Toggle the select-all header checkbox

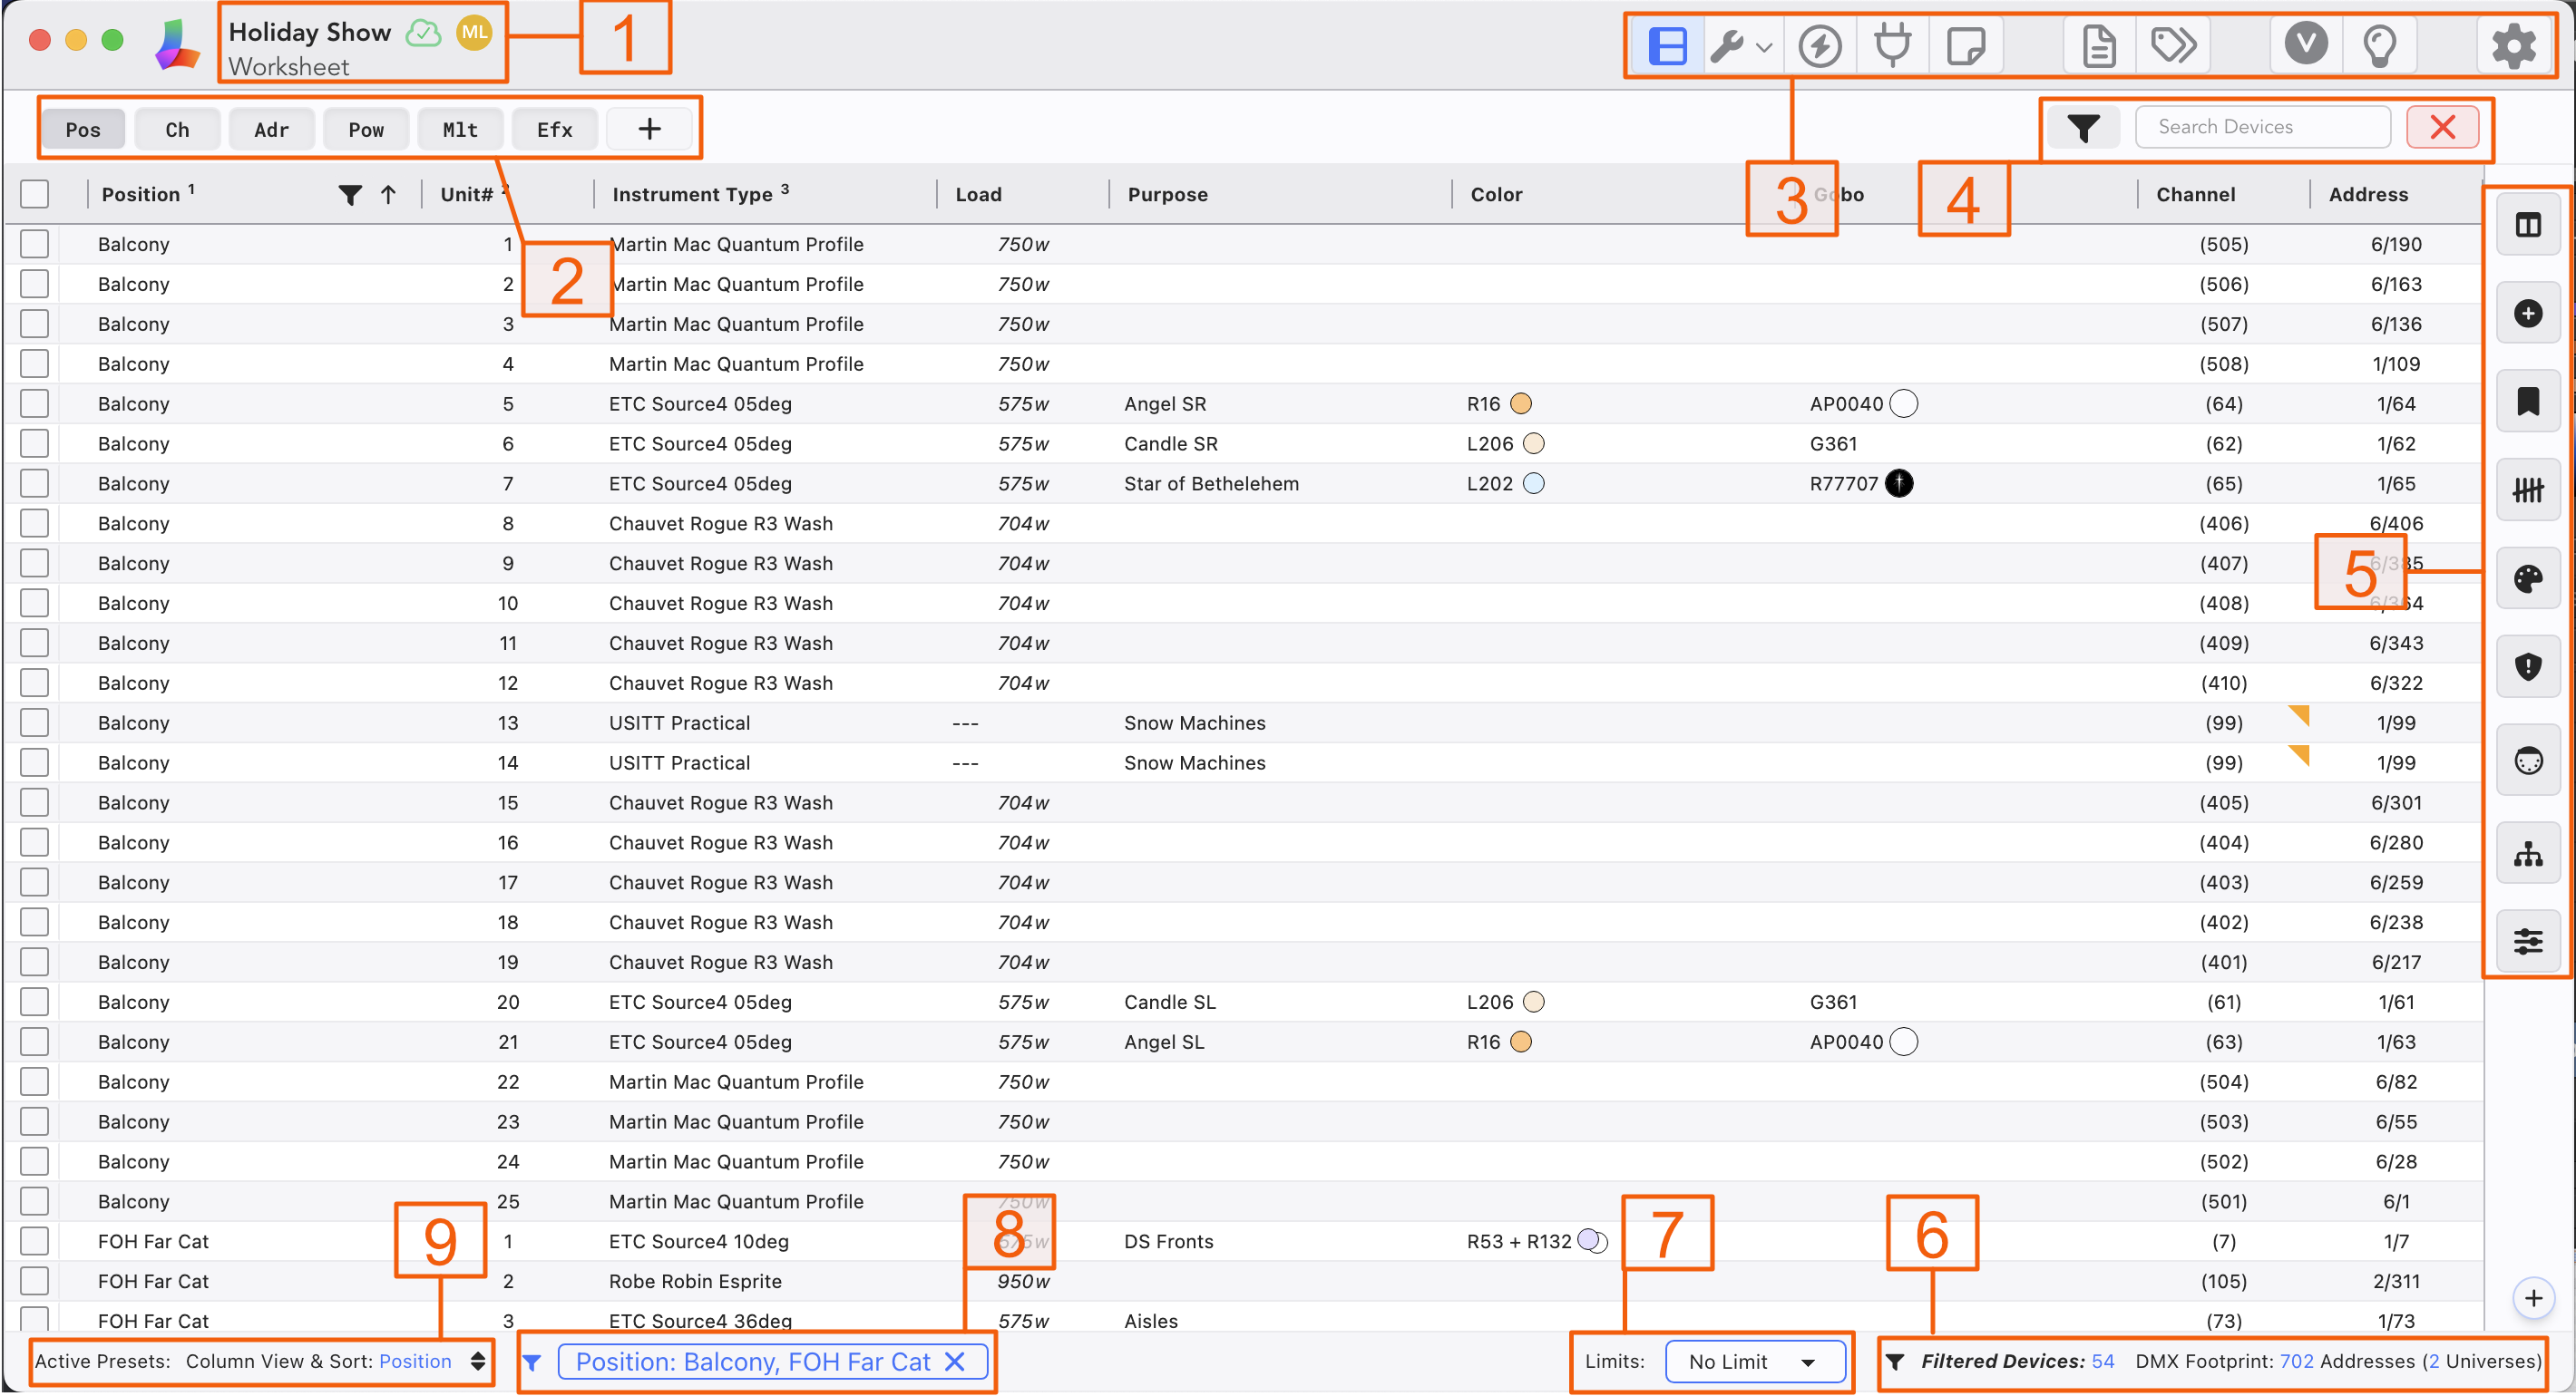35,194
